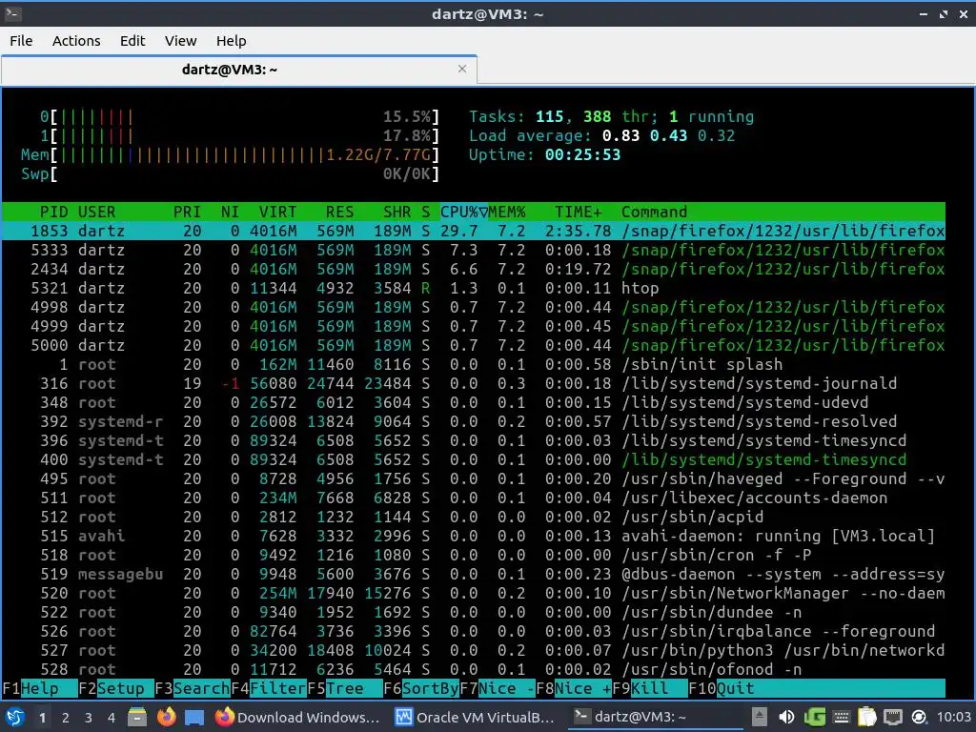Viewport: 976px width, 732px height.
Task: Click F6 SortBy in htop footer
Action: coord(421,688)
